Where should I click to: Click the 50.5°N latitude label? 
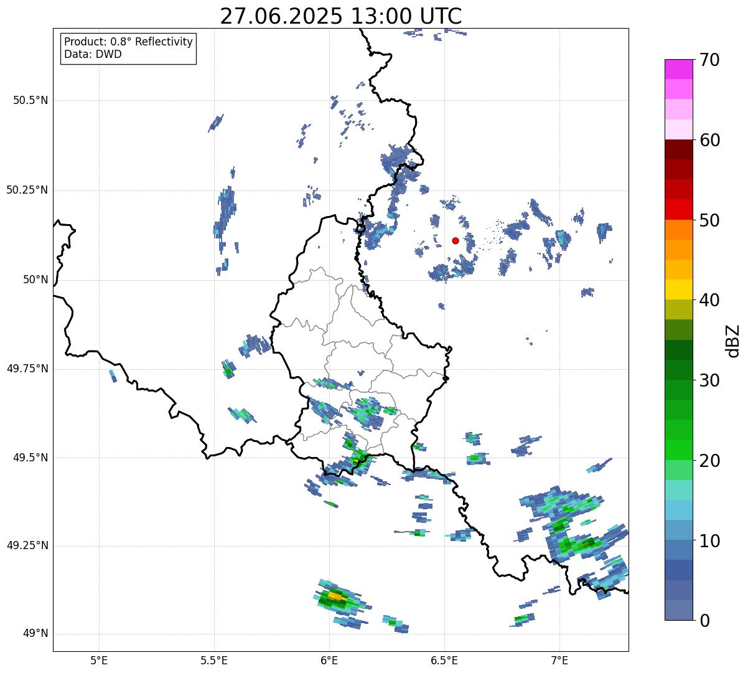pos(30,100)
